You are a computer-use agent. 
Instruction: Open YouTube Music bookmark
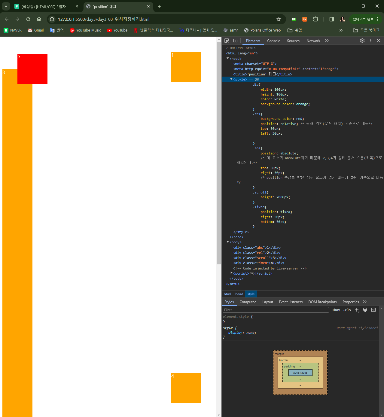85,30
